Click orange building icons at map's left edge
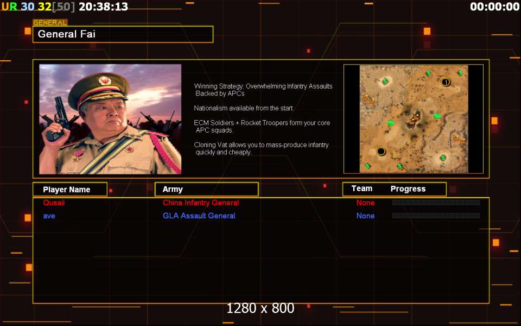The width and height of the screenshot is (521, 326). (368, 99)
